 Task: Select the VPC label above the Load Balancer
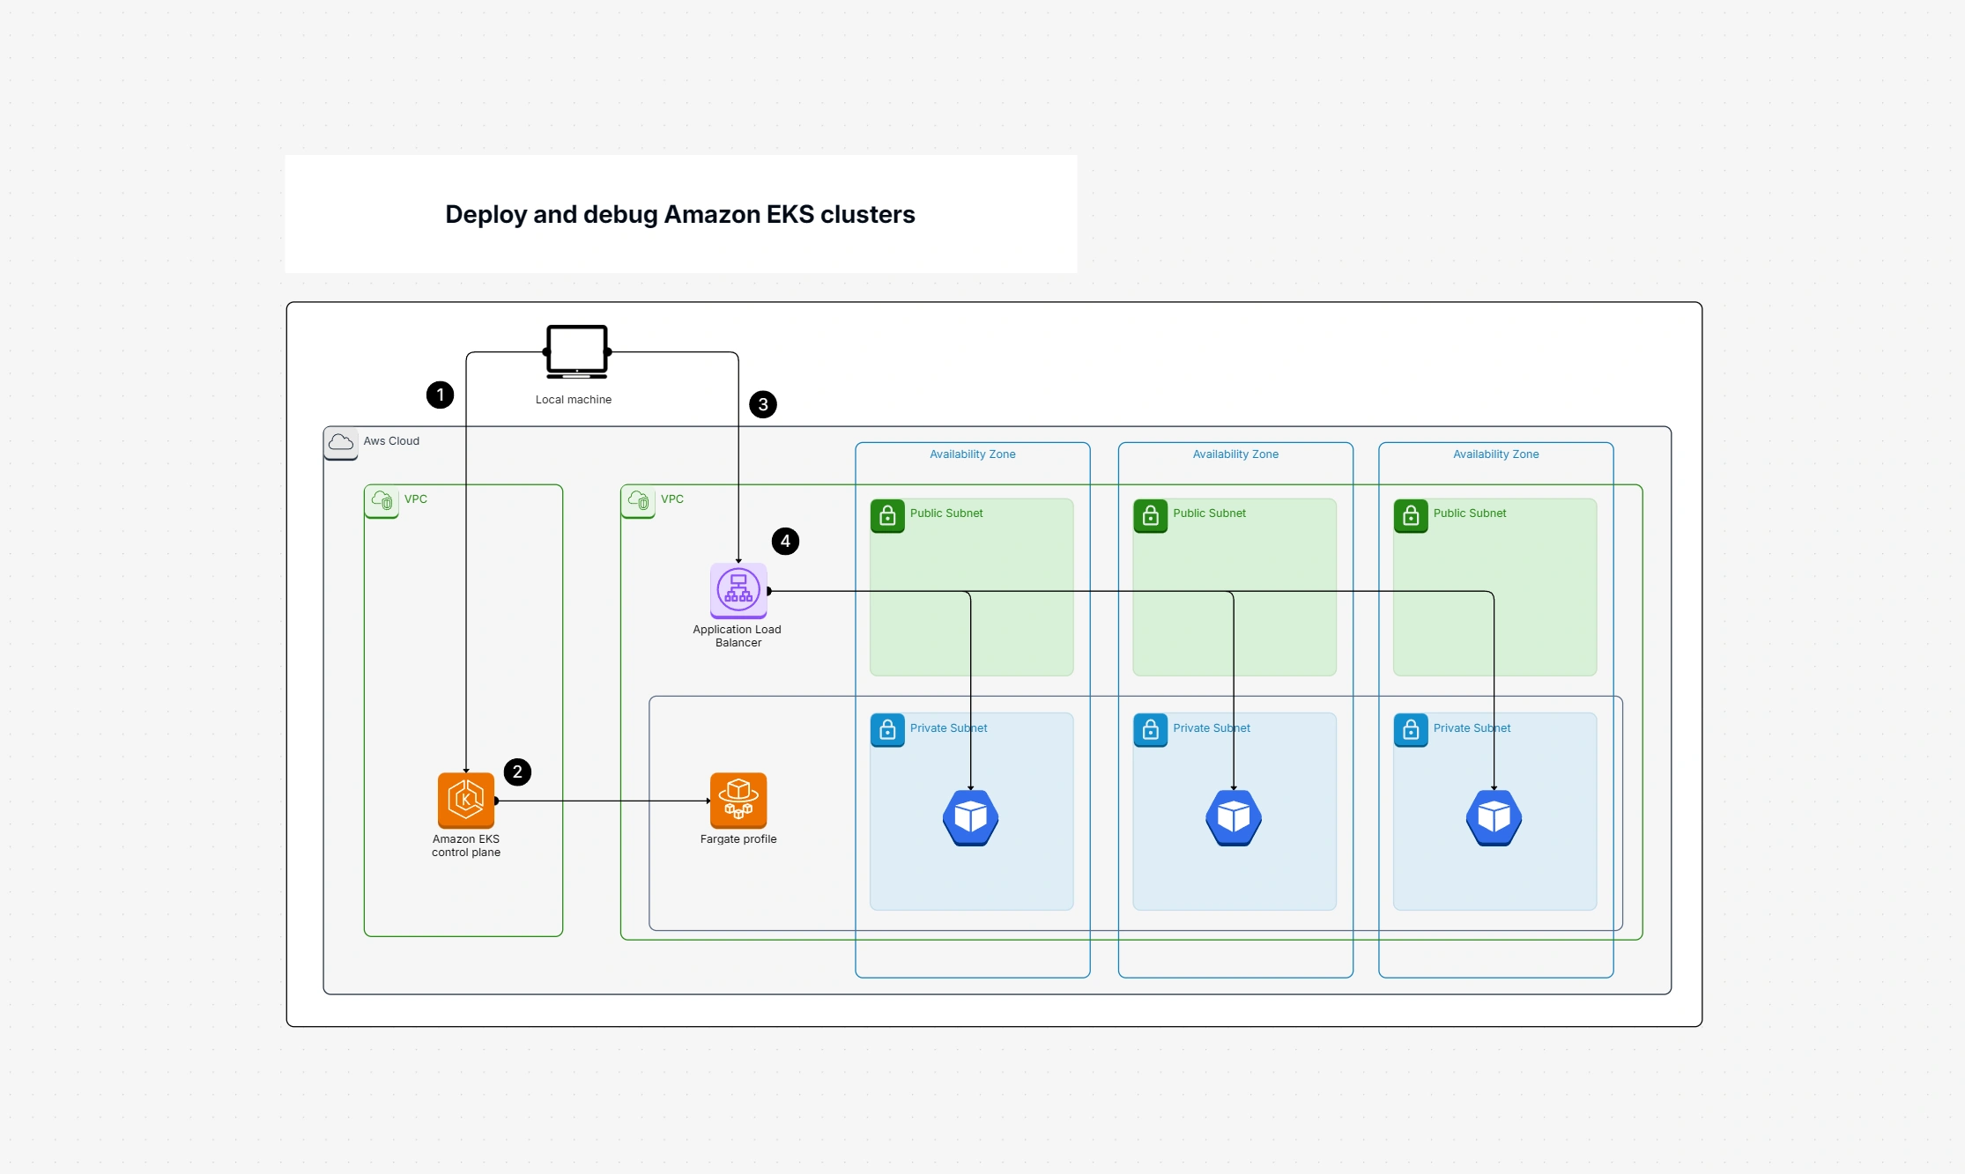(672, 499)
